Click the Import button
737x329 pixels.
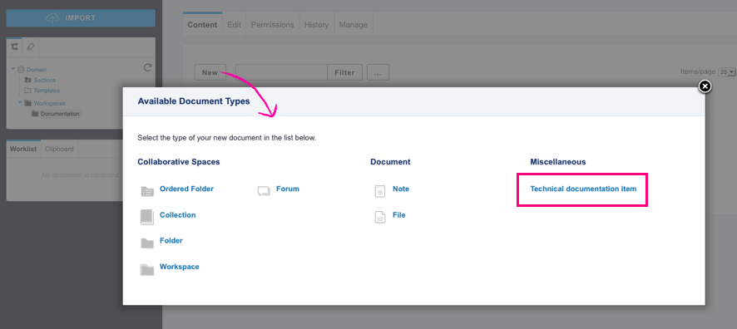(81, 17)
